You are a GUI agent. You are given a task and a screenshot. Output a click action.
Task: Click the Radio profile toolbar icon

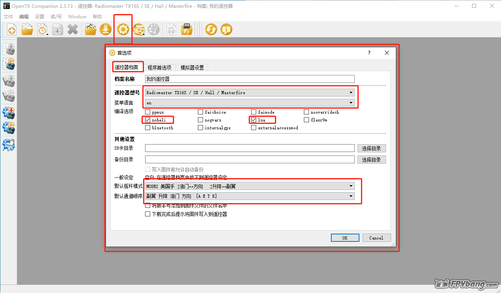(x=138, y=30)
